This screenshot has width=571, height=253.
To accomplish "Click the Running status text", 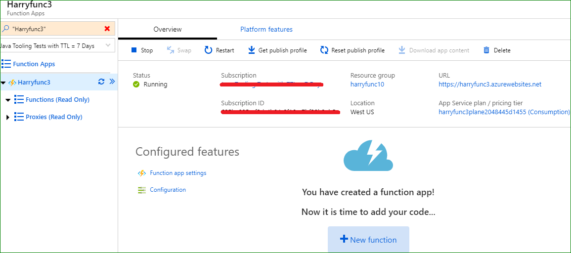I will click(x=156, y=84).
